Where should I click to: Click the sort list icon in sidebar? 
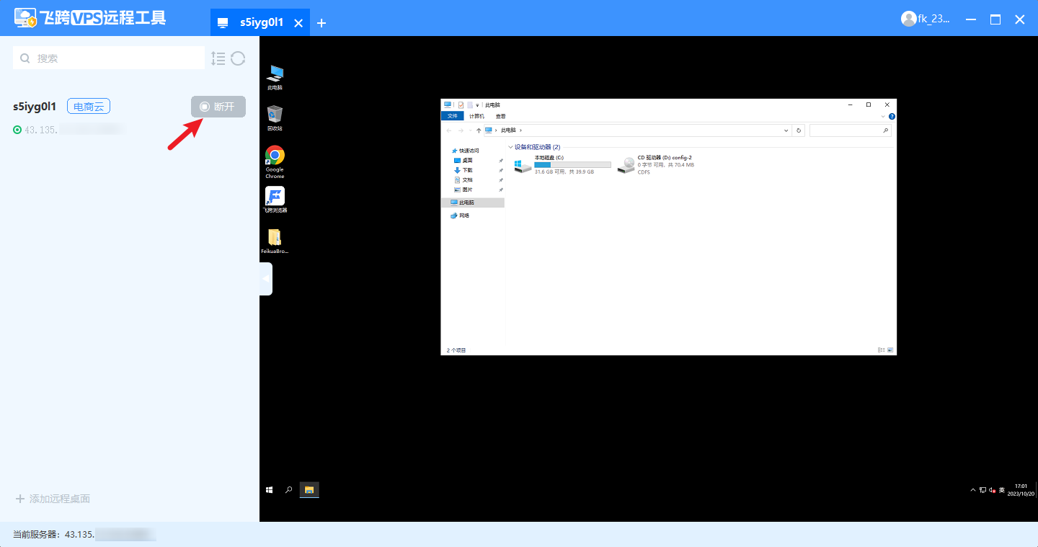point(218,58)
